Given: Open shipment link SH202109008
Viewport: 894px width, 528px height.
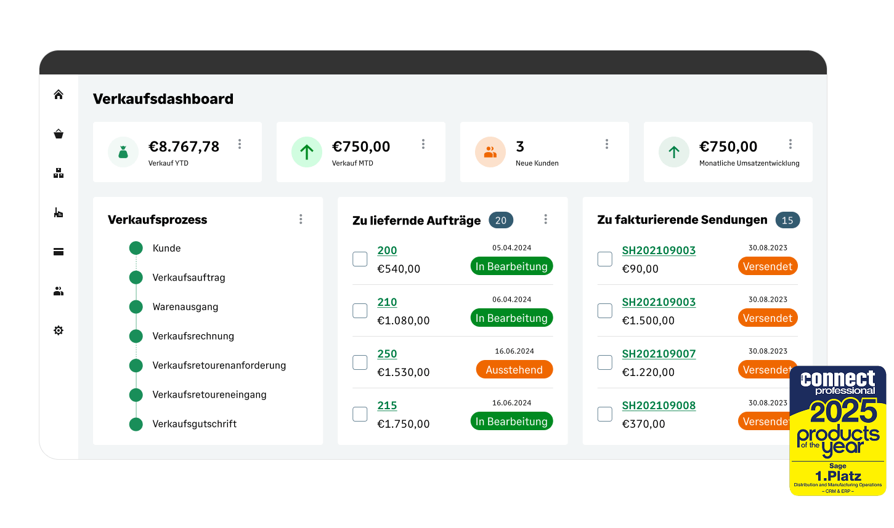Looking at the screenshot, I should click(659, 406).
